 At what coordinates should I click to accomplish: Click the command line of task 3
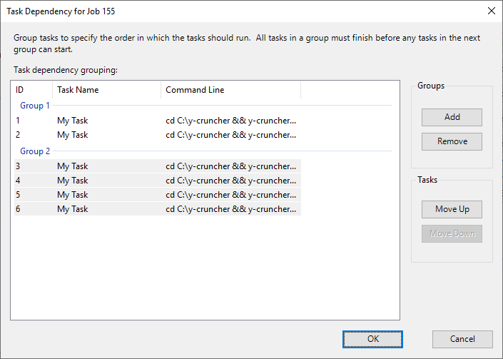pyautogui.click(x=230, y=166)
